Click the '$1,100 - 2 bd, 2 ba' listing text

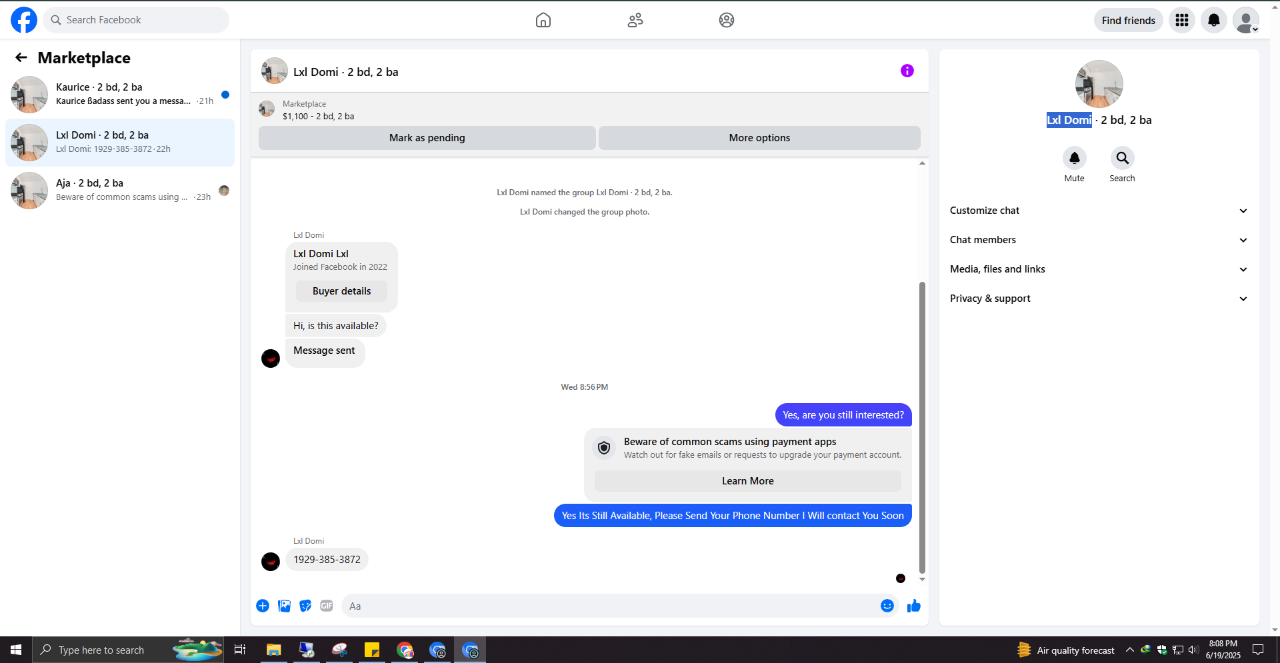click(x=319, y=116)
